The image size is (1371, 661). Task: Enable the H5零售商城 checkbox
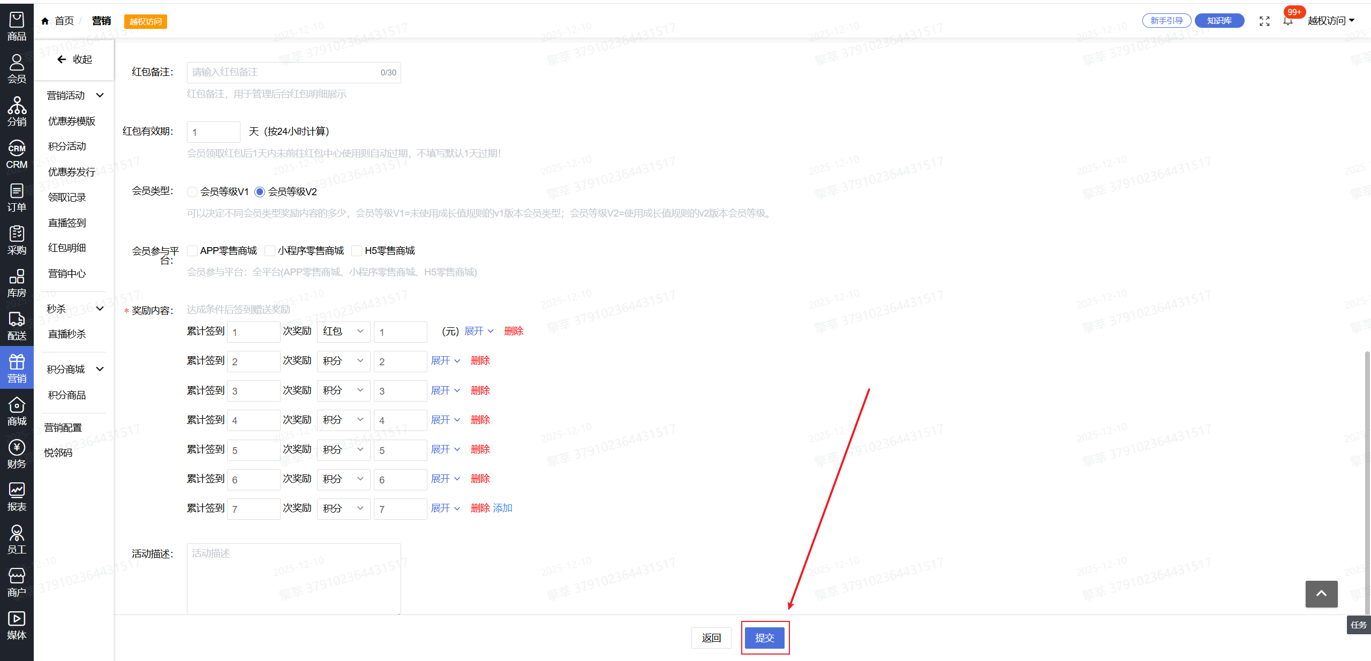tap(357, 251)
